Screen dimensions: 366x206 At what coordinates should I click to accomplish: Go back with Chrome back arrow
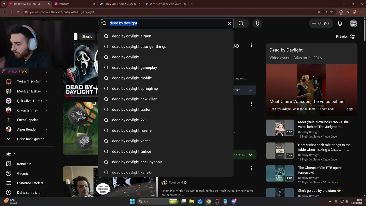click(x=4, y=12)
